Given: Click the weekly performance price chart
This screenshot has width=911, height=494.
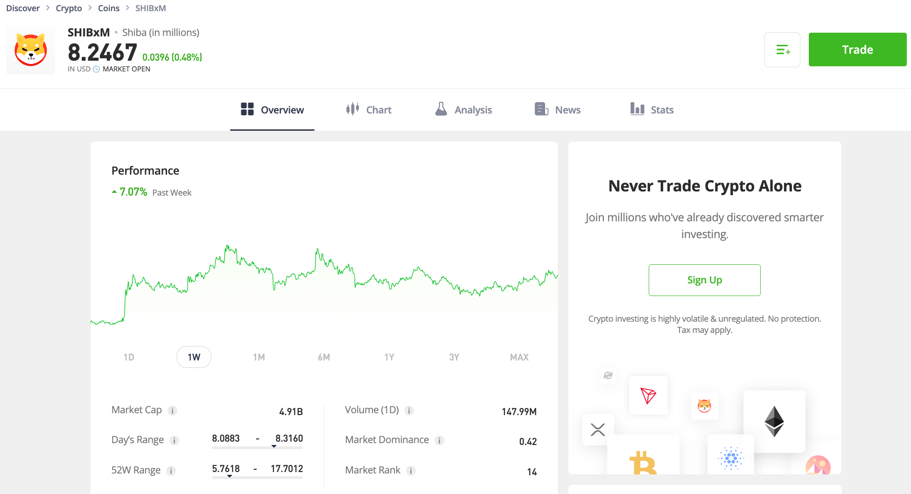Looking at the screenshot, I should tap(324, 285).
